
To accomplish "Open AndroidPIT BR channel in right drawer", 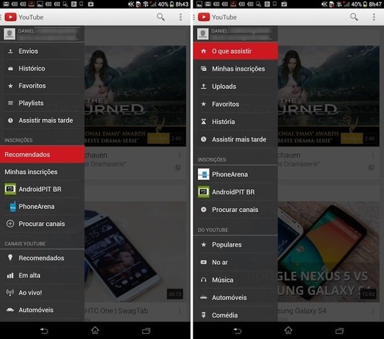I will (x=235, y=192).
